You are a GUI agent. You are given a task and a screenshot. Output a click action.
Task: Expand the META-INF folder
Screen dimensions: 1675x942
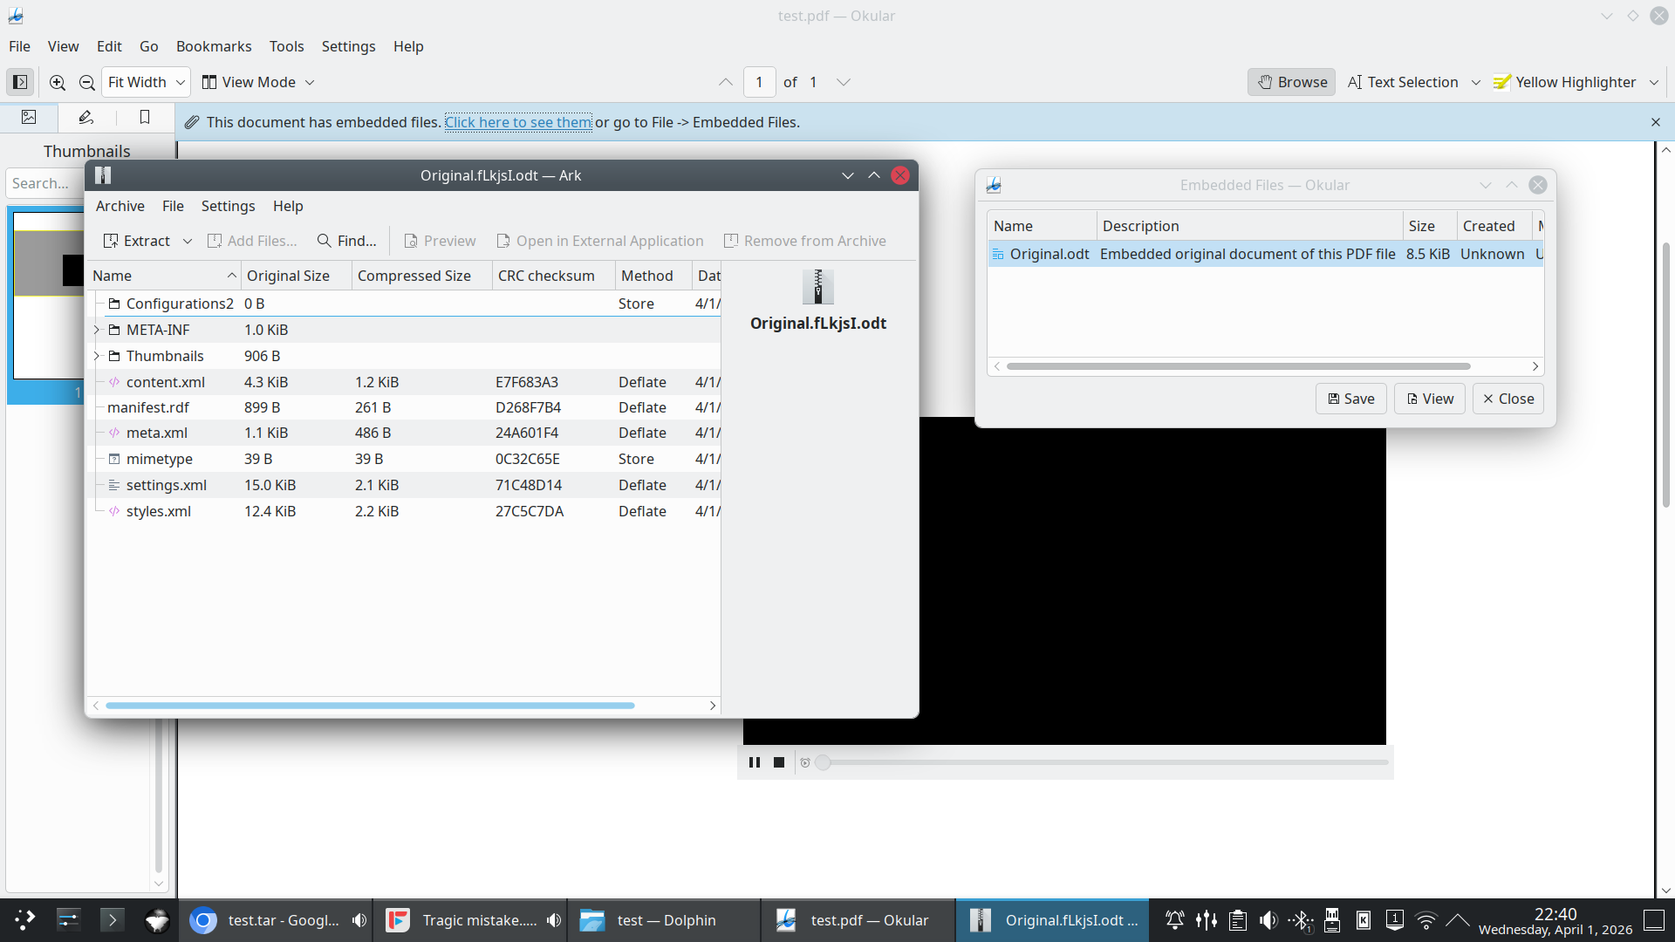(x=97, y=330)
